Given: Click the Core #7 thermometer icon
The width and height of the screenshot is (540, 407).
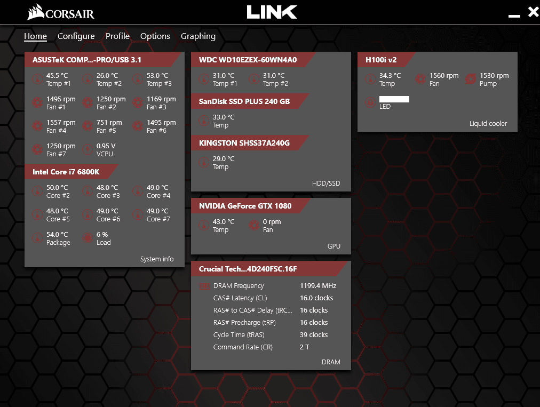Looking at the screenshot, I should point(138,214).
